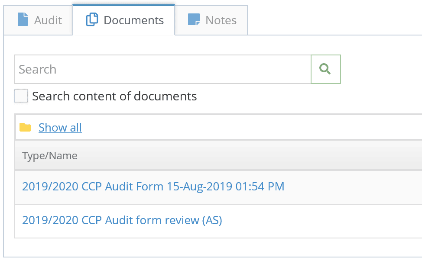
Task: Open 2019/2020 CCP Audit Form 15-Aug-2019 document
Action: point(153,187)
